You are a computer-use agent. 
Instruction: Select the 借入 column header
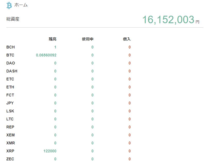(x=127, y=39)
